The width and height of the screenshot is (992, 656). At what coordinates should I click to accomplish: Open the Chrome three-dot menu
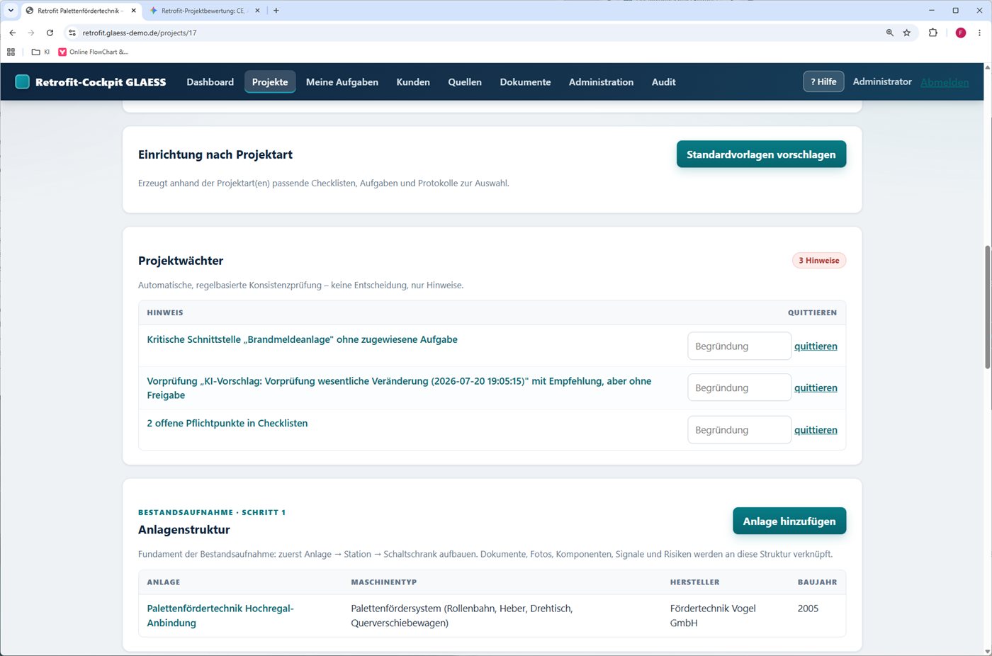tap(979, 33)
